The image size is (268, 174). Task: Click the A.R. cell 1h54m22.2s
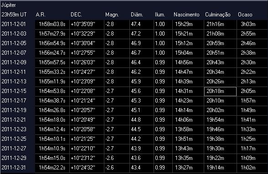tap(52, 168)
